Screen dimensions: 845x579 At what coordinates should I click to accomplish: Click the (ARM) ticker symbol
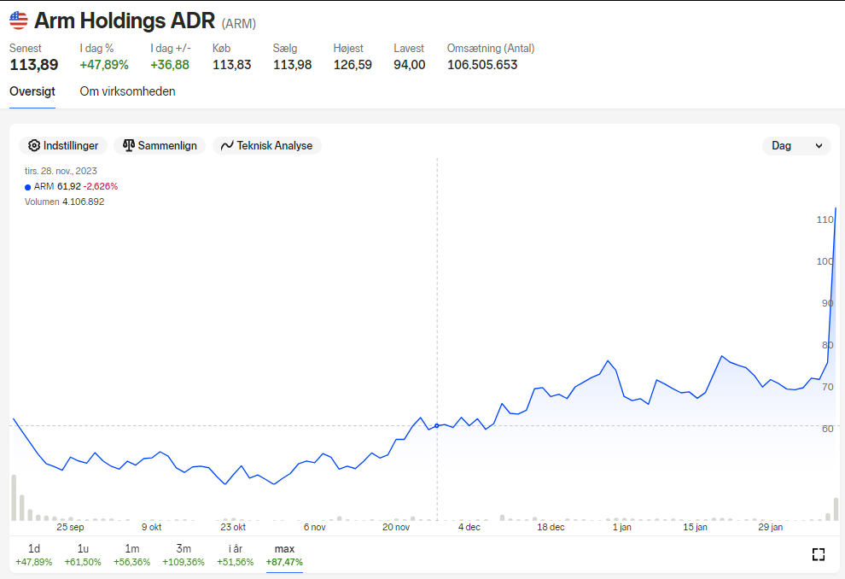point(239,24)
